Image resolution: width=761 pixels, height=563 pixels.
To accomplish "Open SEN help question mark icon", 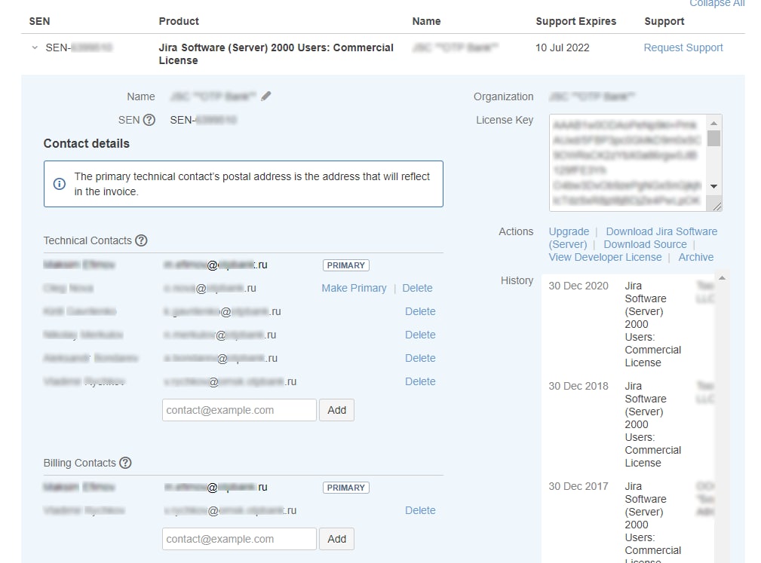I will pos(149,120).
